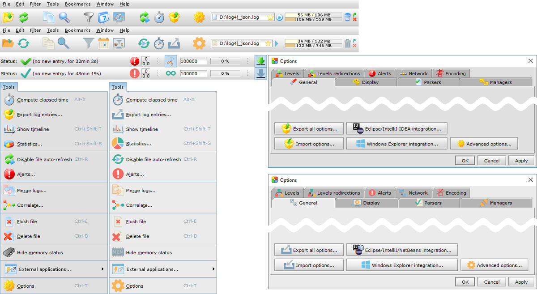Click the blue copy pages icon in the 56 MB toolbar

tap(48, 17)
